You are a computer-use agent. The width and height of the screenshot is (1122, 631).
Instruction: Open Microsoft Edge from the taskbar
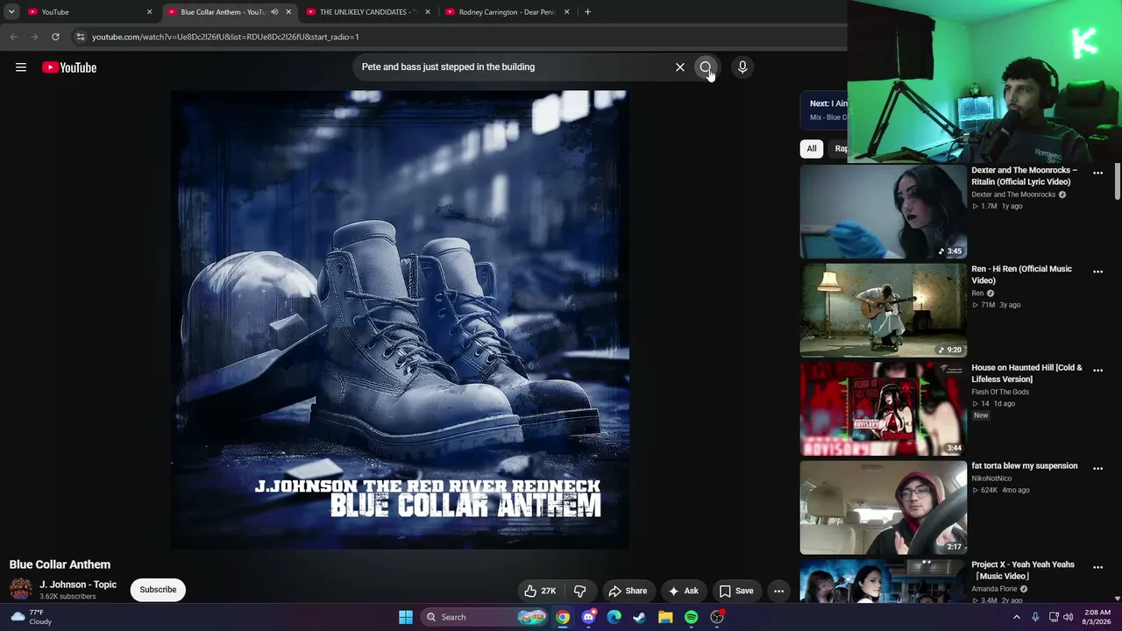point(614,617)
